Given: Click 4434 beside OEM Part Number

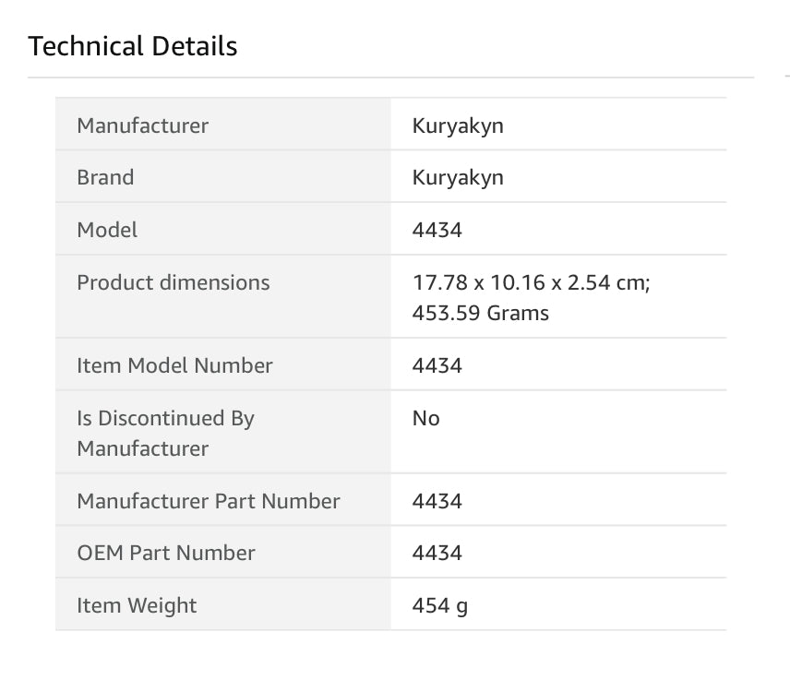Looking at the screenshot, I should (x=437, y=553).
